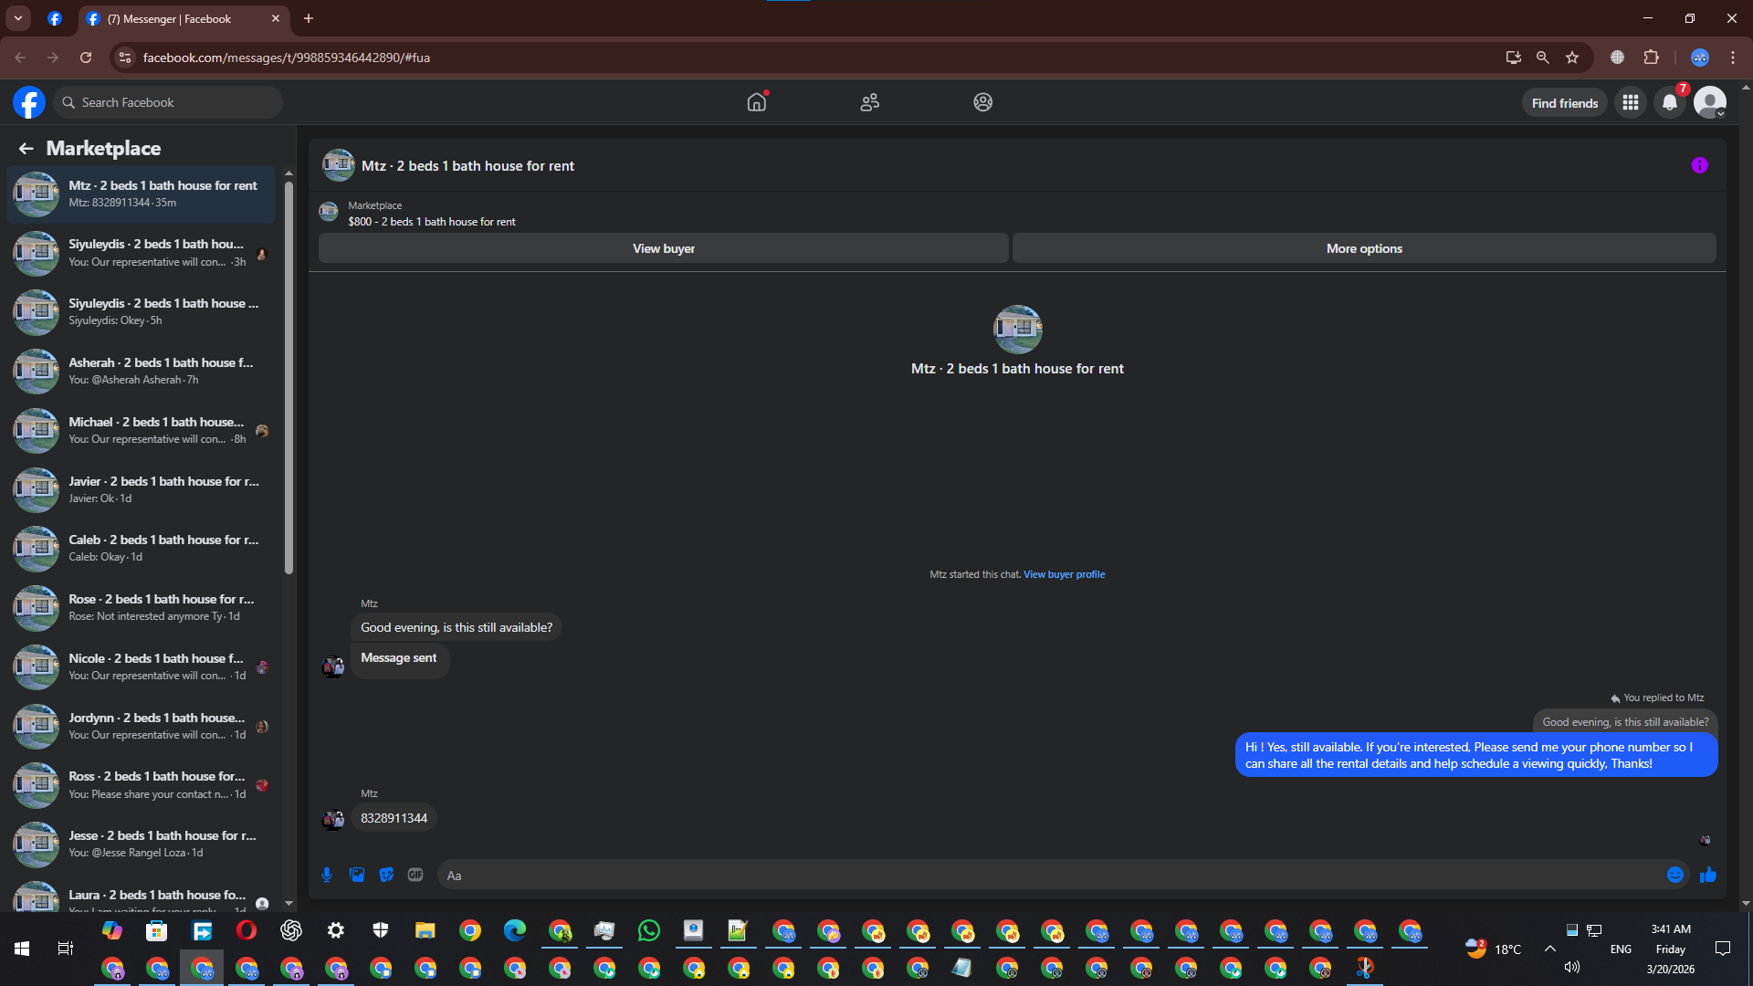Go back from Marketplace chats list
The width and height of the screenshot is (1753, 986).
(26, 148)
